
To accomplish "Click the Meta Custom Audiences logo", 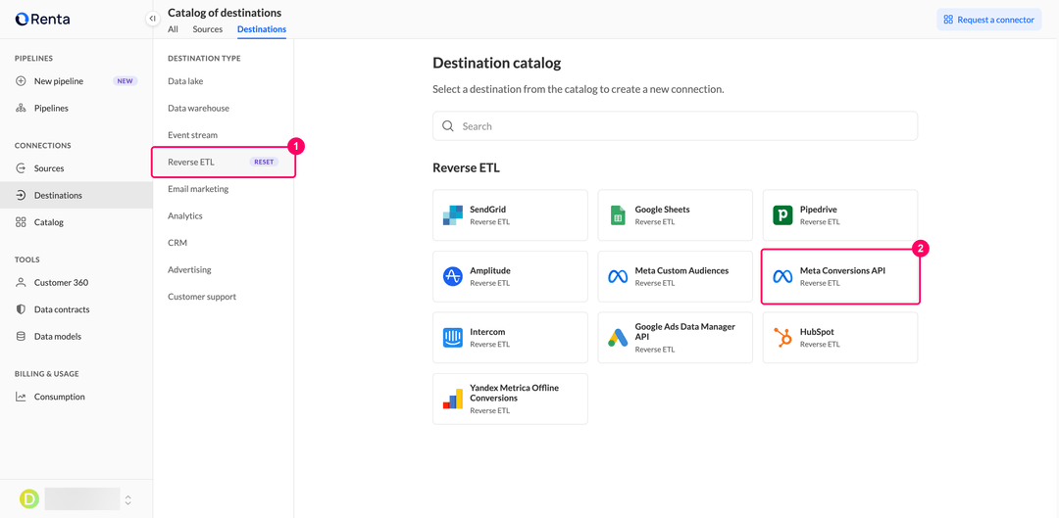I will (x=618, y=276).
